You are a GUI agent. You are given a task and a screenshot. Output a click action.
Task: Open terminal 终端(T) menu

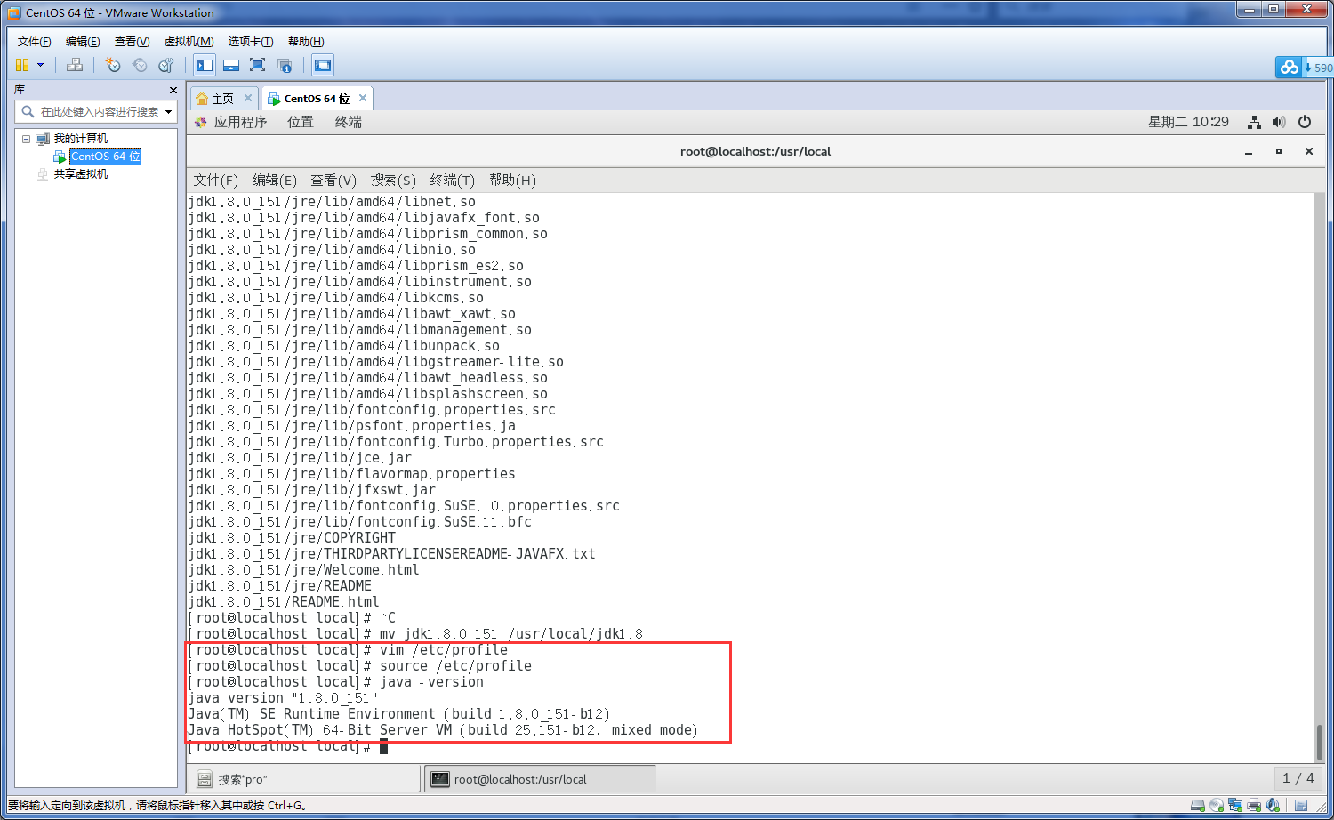[453, 181]
